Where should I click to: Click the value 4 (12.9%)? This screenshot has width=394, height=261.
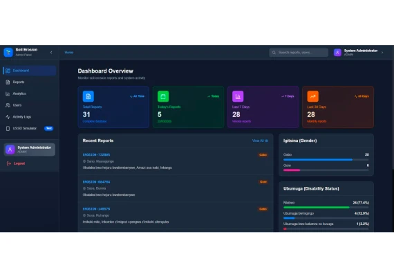(x=362, y=213)
